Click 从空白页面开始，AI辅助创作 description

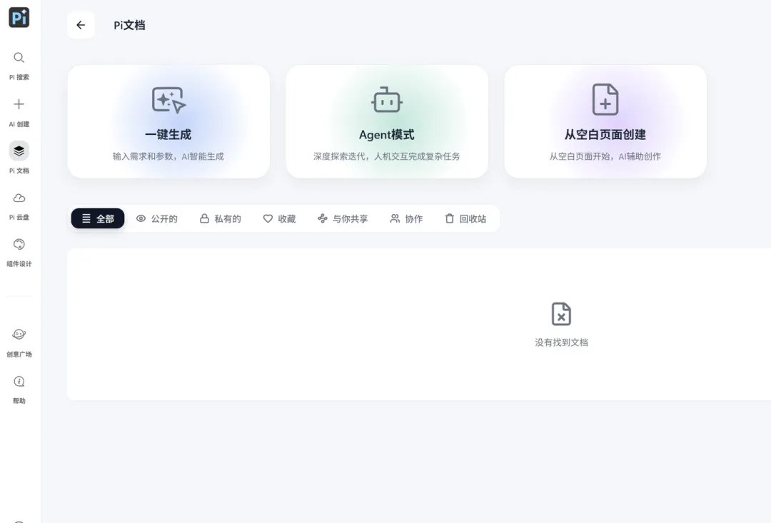605,156
